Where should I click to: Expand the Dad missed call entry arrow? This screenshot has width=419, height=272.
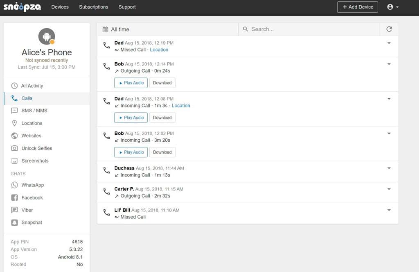point(389,43)
